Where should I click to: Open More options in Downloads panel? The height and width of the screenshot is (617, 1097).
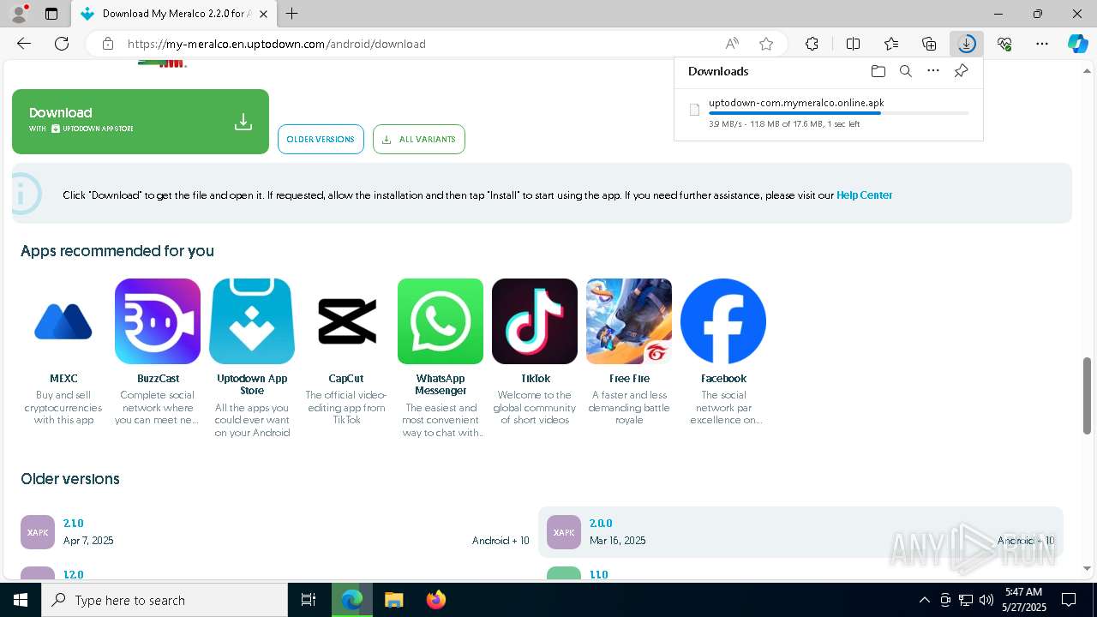933,71
